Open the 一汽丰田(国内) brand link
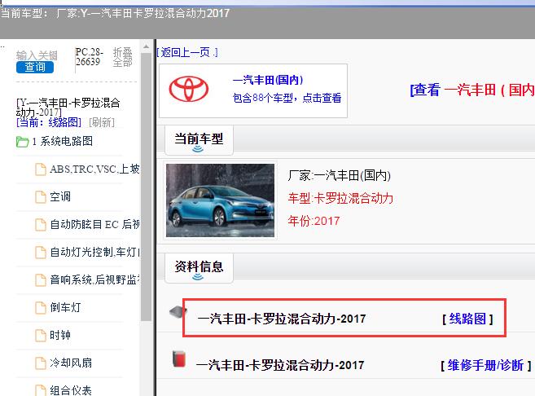This screenshot has width=535, height=396. (268, 80)
